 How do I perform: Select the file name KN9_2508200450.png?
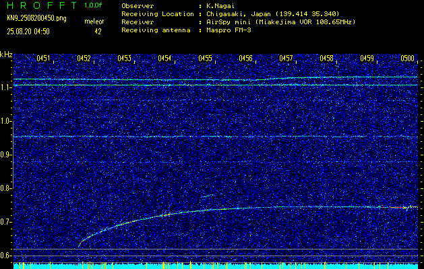tap(36, 18)
